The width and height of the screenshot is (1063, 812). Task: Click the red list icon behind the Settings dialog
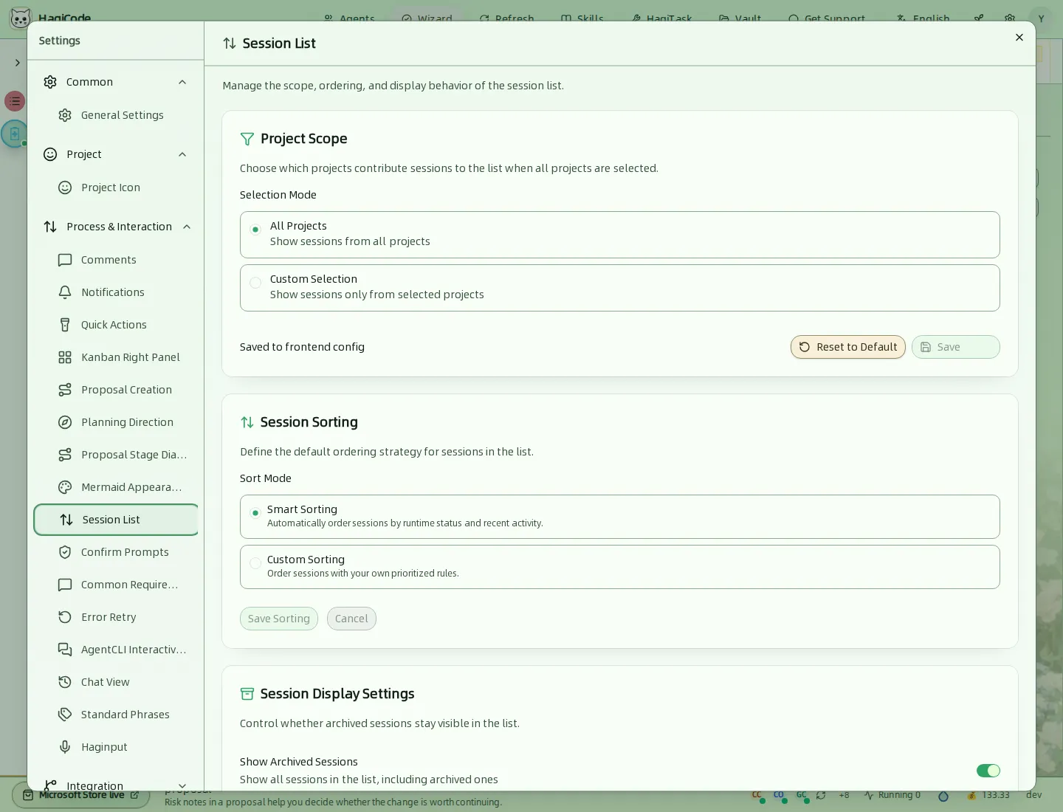(x=15, y=101)
